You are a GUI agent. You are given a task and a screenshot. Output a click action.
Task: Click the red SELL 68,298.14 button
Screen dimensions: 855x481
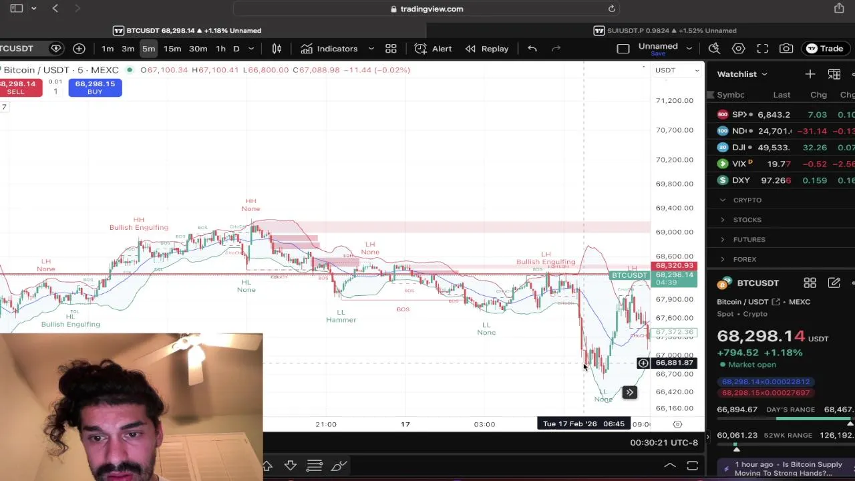pos(20,88)
